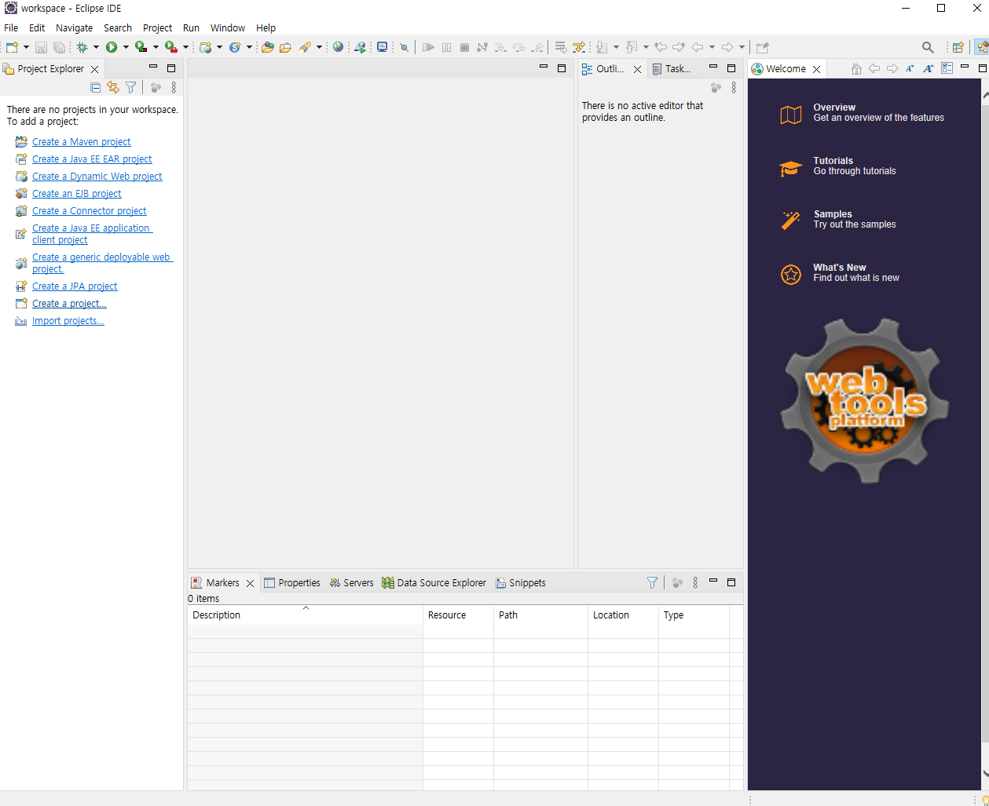Click the Customize Page icon in Welcome
This screenshot has height=806, width=989.
[x=947, y=69]
